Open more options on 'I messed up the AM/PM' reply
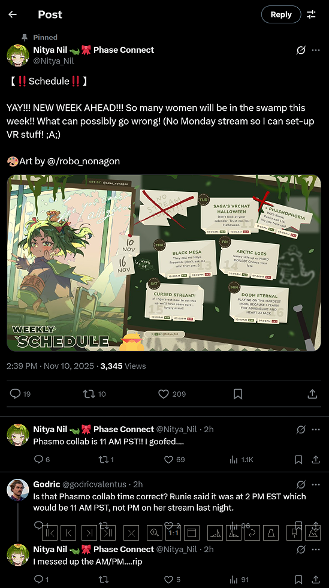This screenshot has width=329, height=588. tap(316, 550)
